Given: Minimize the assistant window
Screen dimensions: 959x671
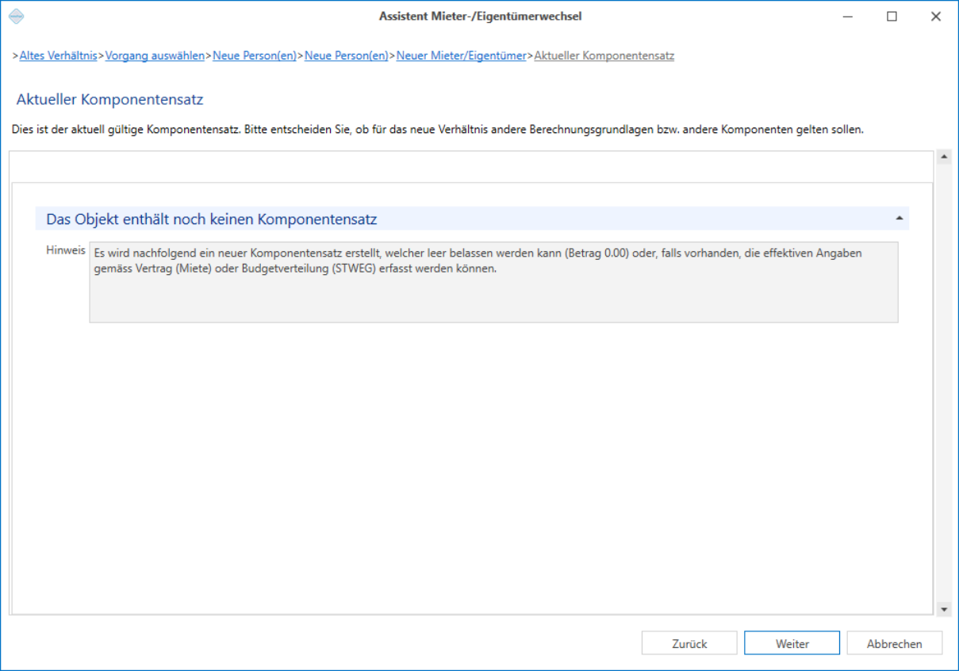Looking at the screenshot, I should [x=847, y=16].
